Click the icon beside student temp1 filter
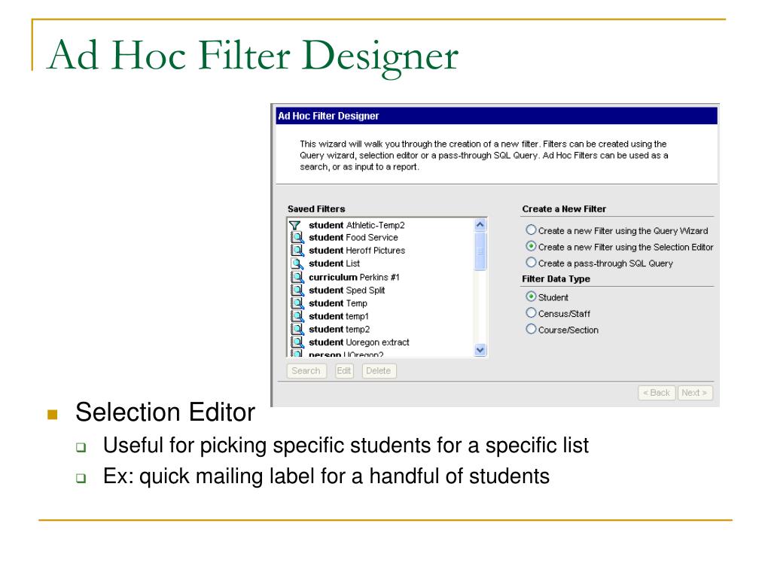 297,316
